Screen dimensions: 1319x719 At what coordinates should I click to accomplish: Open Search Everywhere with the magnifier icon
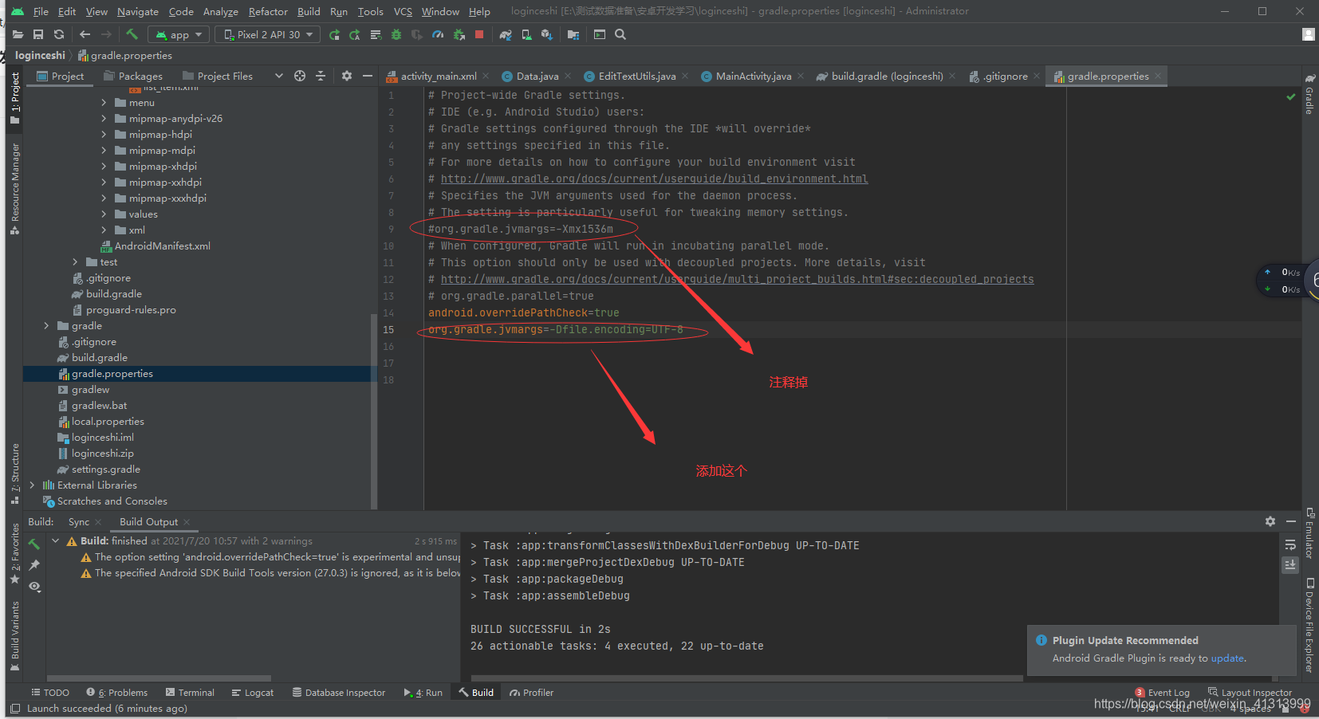coord(621,34)
